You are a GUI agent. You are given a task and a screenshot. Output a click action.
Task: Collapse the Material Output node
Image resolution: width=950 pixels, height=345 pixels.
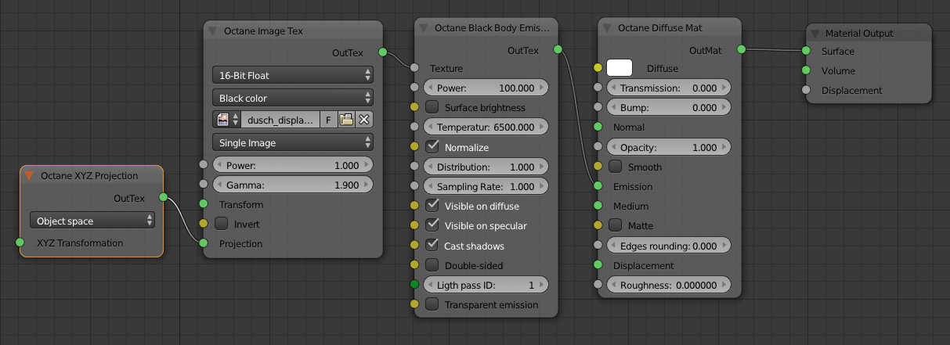(815, 34)
